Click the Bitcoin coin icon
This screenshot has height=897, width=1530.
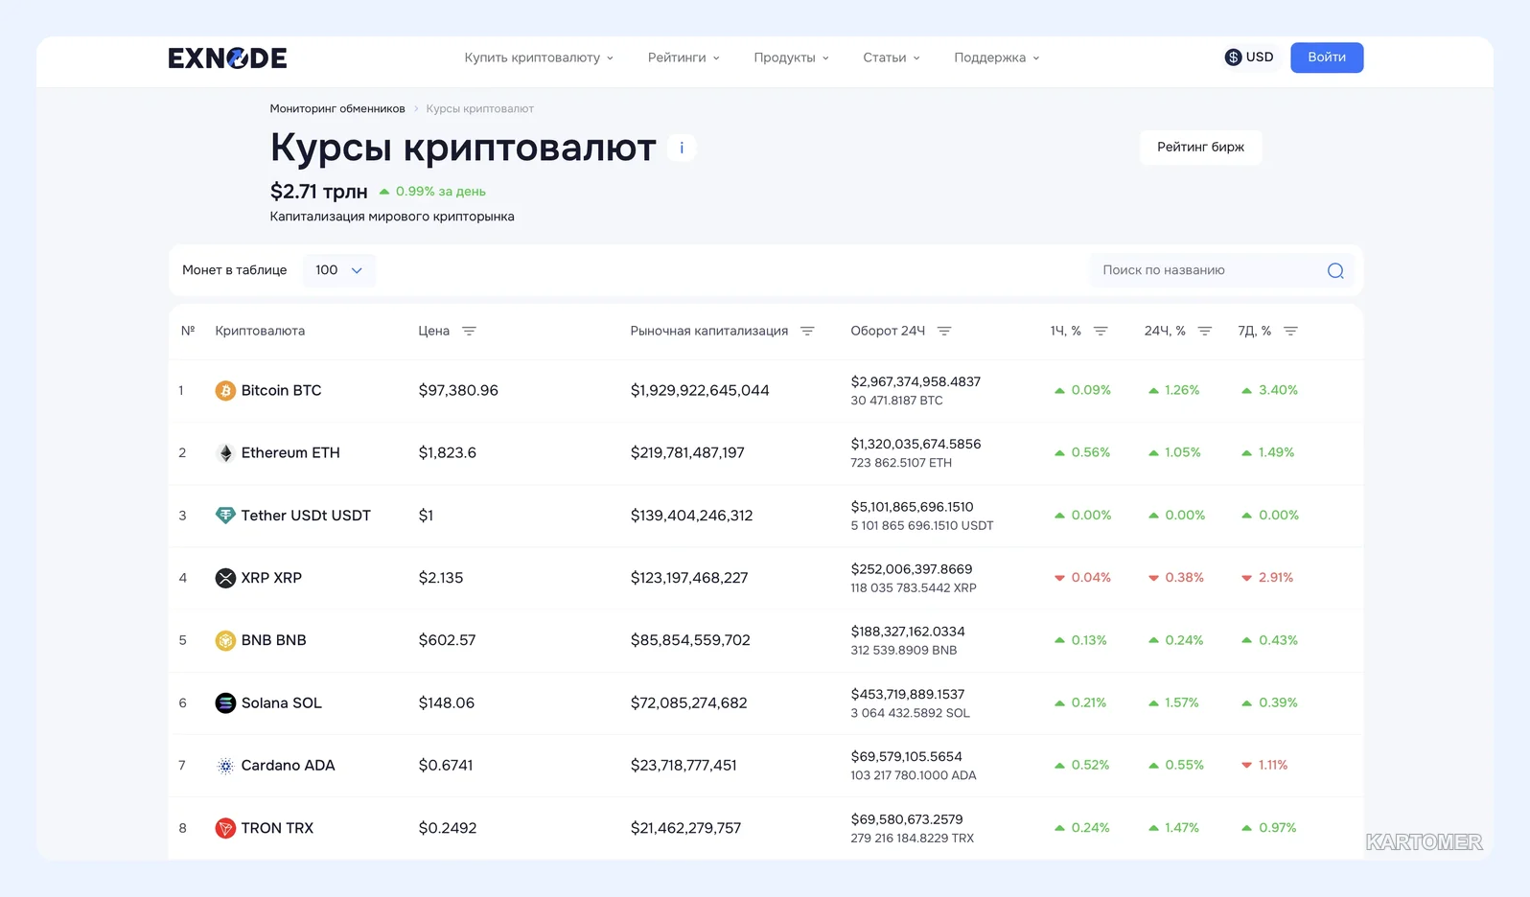click(x=225, y=391)
